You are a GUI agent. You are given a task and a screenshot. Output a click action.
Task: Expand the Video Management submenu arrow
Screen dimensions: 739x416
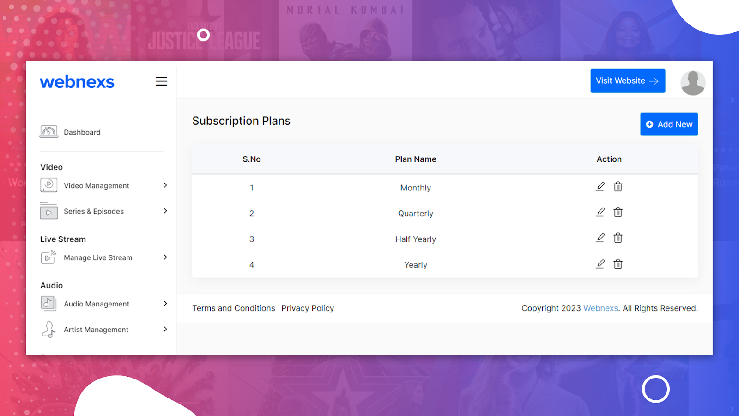pos(165,185)
